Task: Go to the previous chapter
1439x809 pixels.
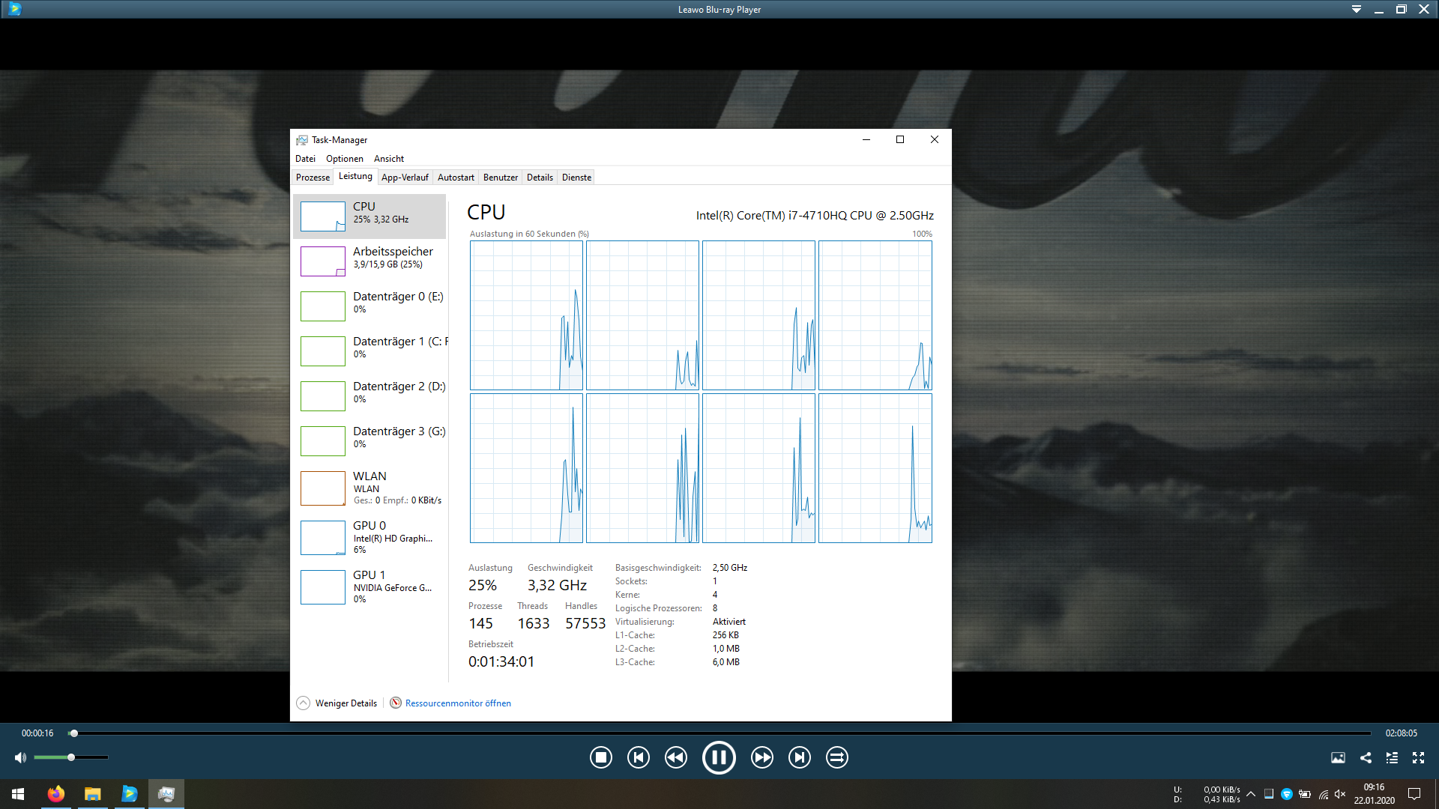Action: pyautogui.click(x=638, y=757)
